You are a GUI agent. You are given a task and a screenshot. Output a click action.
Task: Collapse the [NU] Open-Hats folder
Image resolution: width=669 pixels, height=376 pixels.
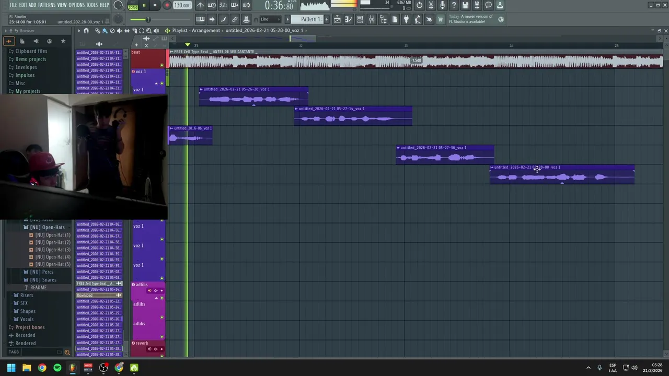click(47, 227)
